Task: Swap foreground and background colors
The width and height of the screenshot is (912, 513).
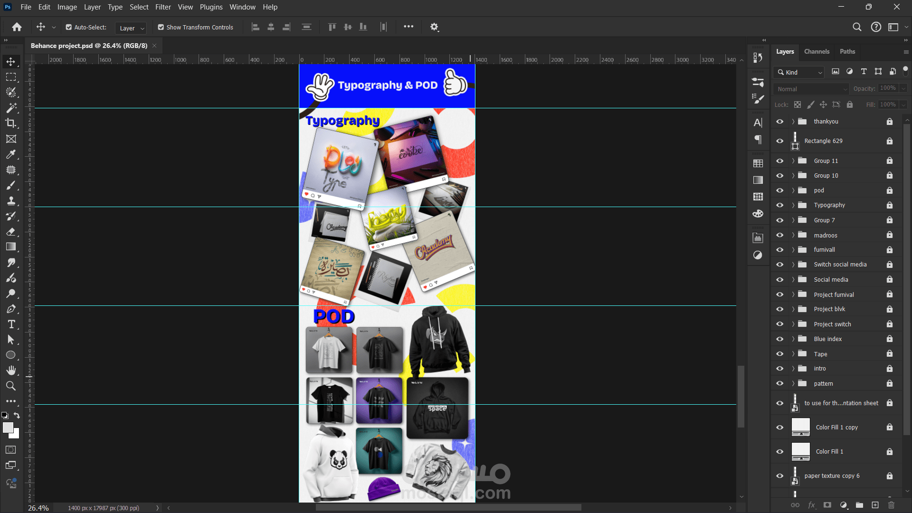Action: pos(17,415)
